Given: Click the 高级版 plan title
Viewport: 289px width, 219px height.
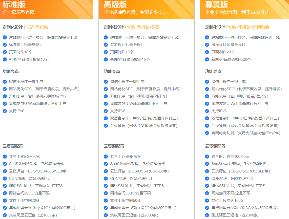Looking at the screenshot, I should [115, 4].
